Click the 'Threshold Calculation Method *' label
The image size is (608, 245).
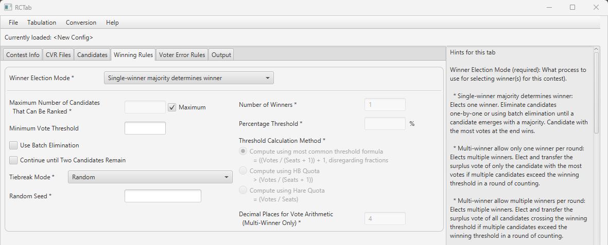click(x=282, y=141)
